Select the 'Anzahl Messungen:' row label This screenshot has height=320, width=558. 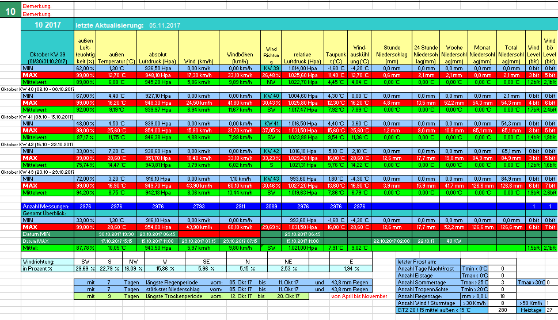[x=47, y=206]
